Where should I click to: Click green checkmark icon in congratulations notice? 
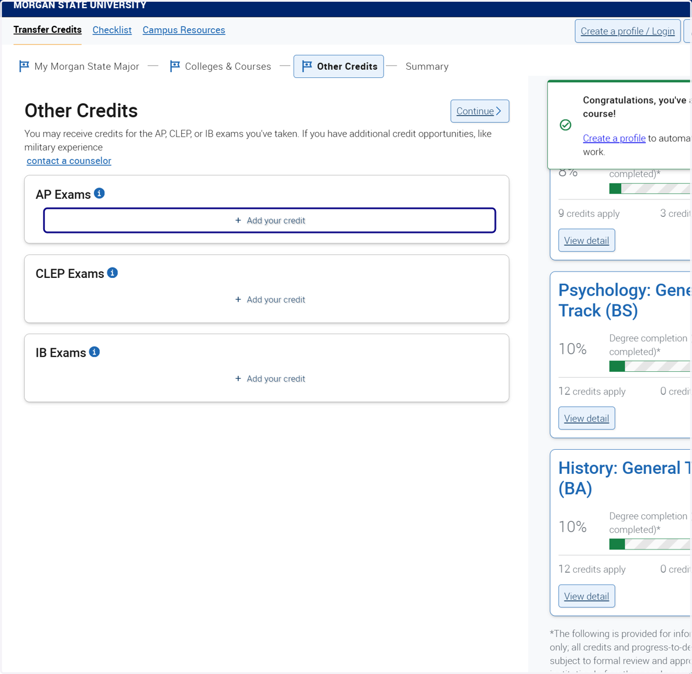pos(566,125)
